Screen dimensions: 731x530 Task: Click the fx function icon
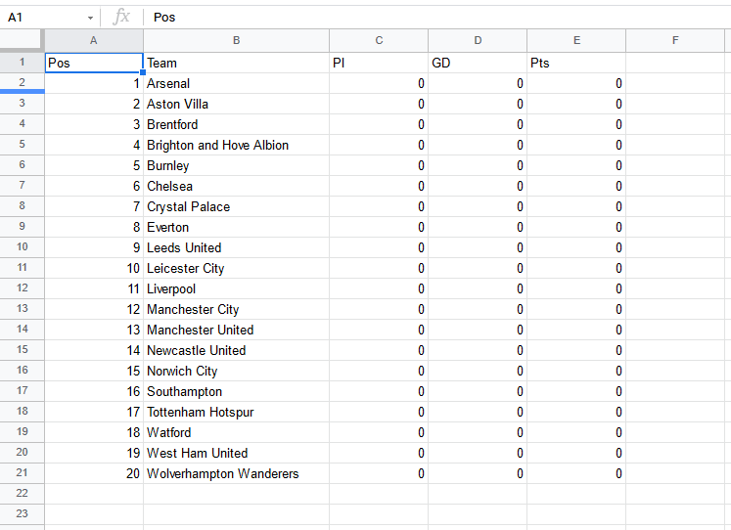point(121,18)
